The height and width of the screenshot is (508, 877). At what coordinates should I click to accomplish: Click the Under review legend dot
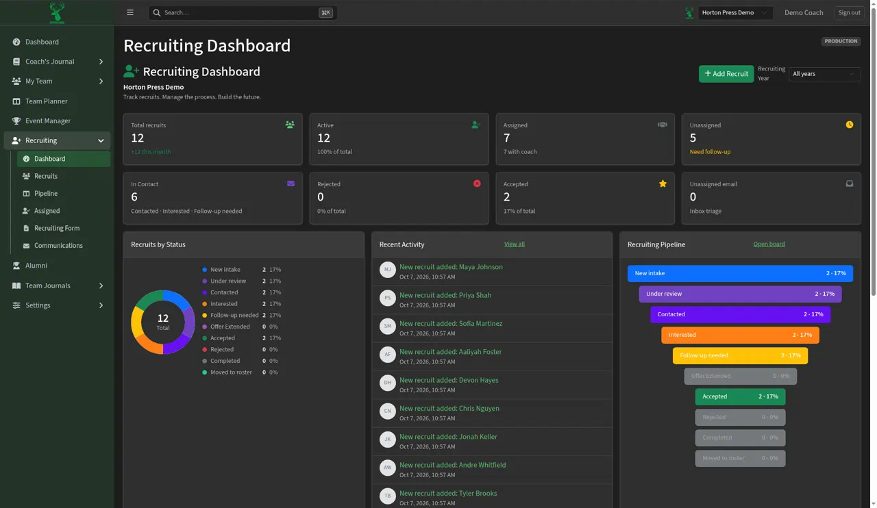[205, 281]
